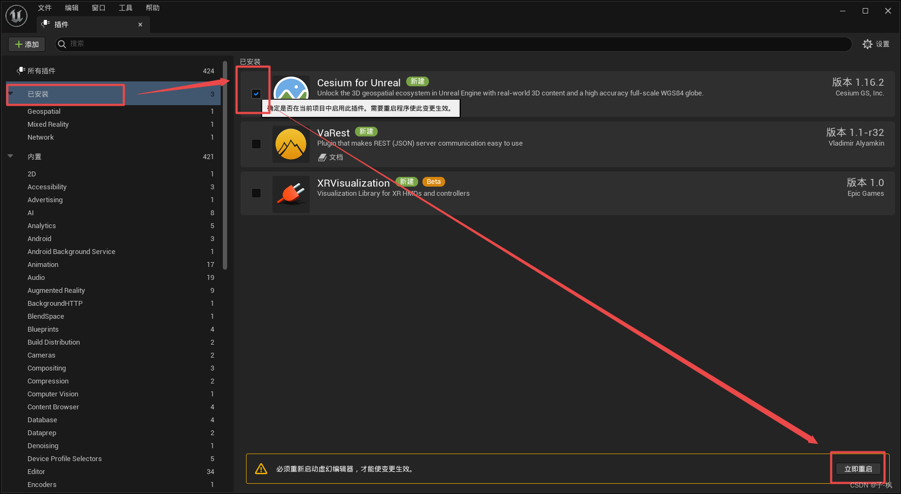Click the 设置 settings button label

883,44
